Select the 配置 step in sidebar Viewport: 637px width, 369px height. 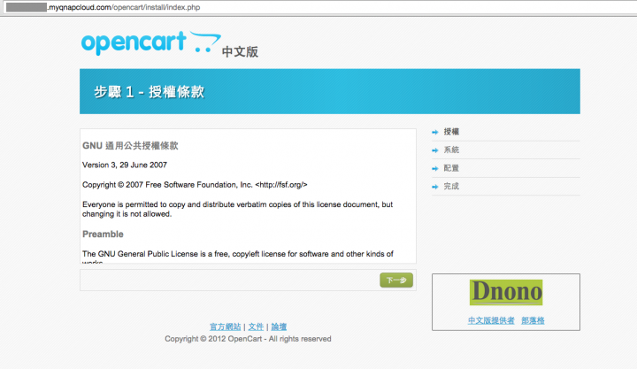451,168
